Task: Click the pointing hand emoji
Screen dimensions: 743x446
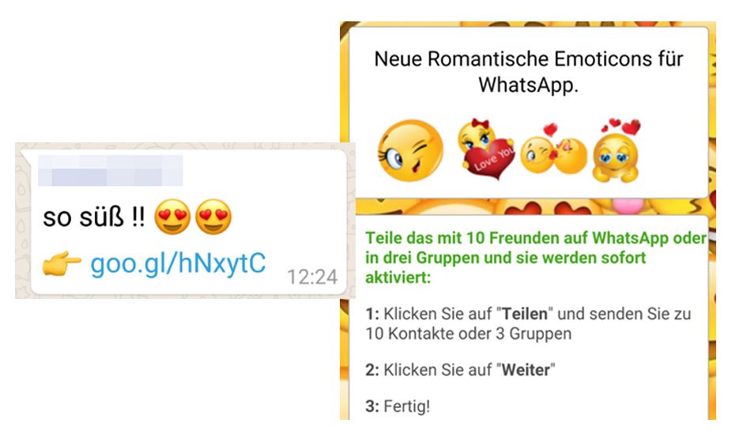Action: [62, 263]
